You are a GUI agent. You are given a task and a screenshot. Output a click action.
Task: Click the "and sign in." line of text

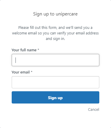point(56,39)
